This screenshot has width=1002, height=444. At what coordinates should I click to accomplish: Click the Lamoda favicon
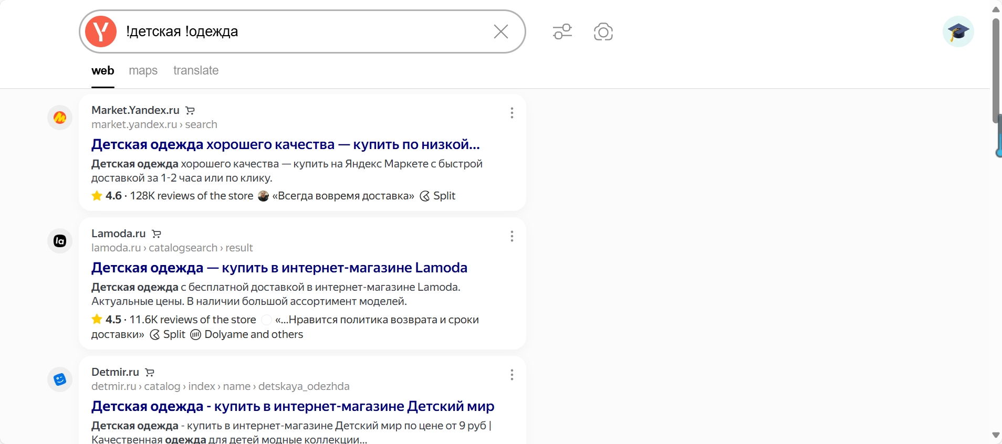(60, 241)
